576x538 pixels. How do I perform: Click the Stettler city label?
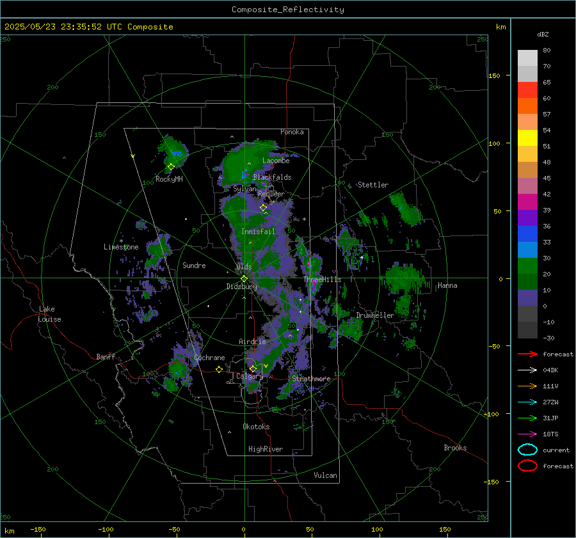373,185
